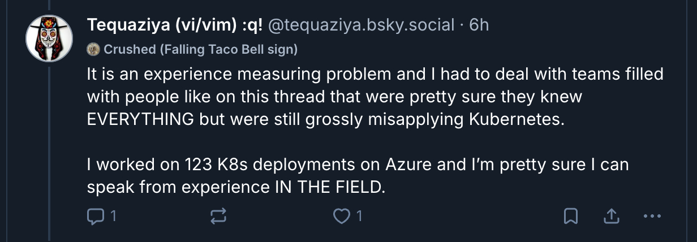Reply to Tequaziya's post via speech-bubble icon

pos(94,215)
